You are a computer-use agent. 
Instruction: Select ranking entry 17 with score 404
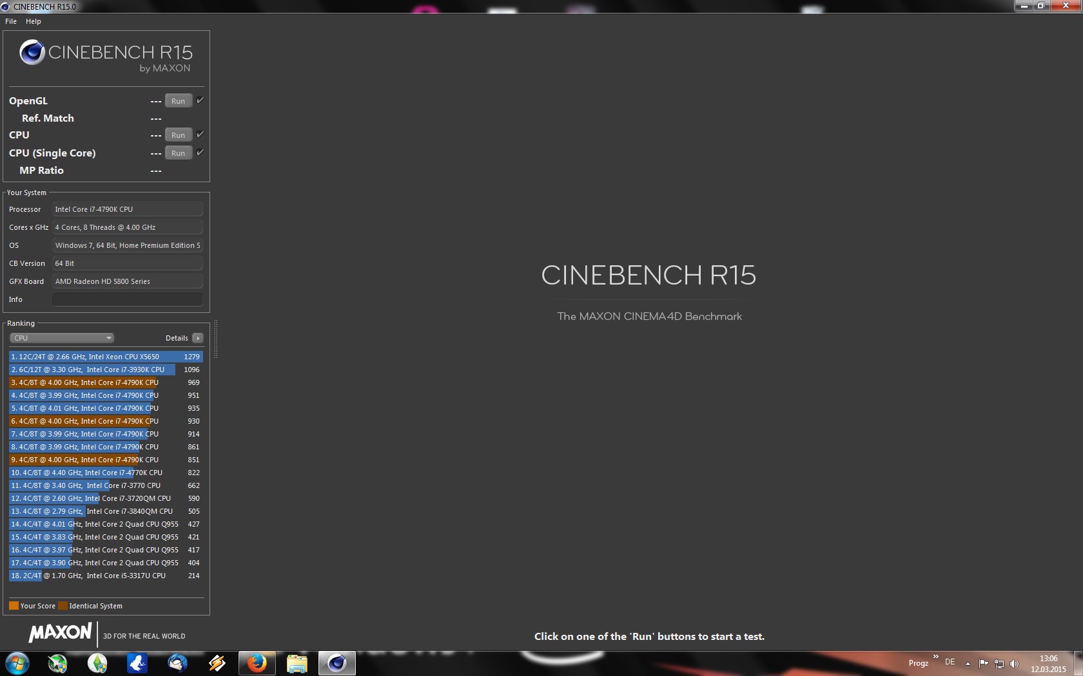[x=106, y=563]
